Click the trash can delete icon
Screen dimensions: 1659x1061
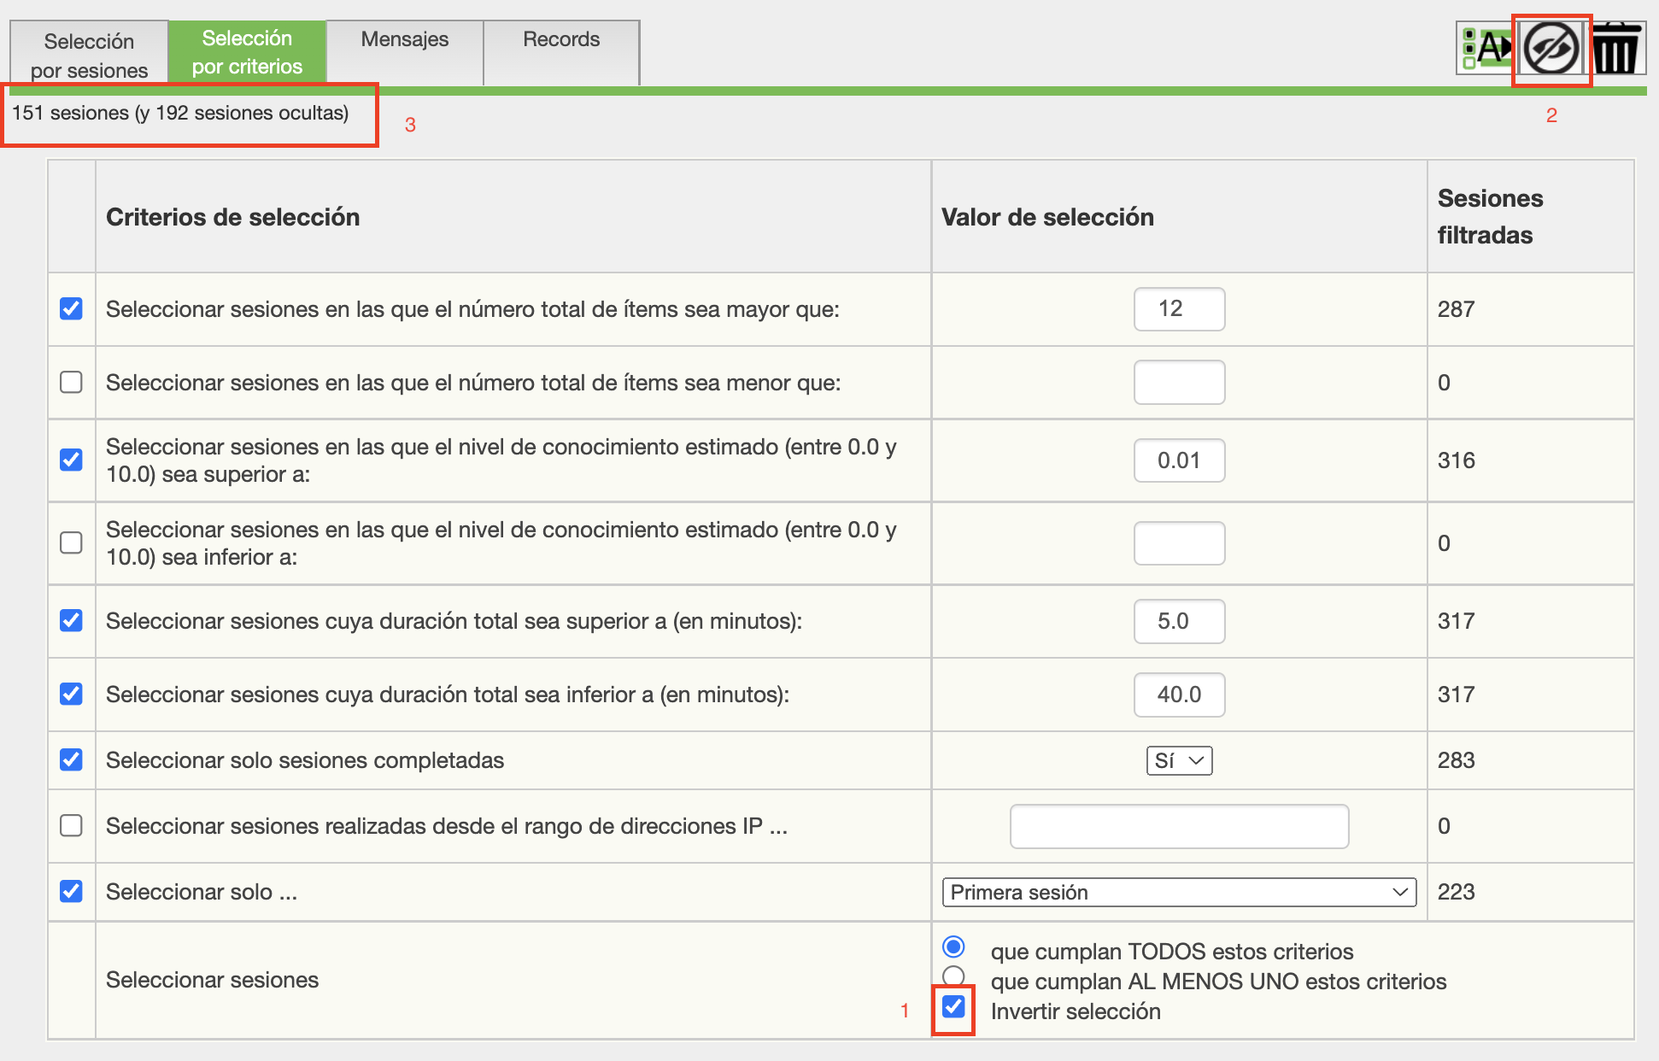tap(1615, 49)
